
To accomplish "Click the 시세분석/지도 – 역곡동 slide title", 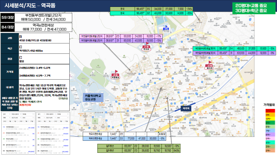I will click(x=30, y=6).
